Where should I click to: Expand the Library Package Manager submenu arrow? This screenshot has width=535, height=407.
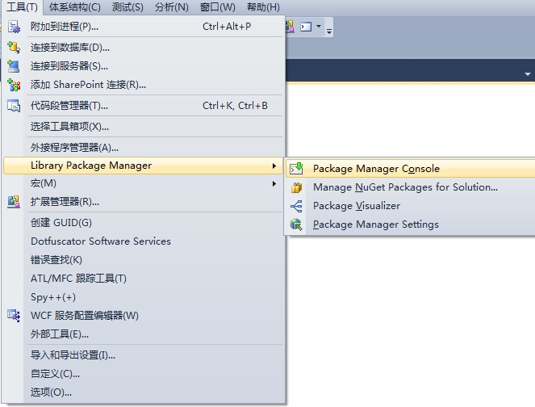coord(274,166)
